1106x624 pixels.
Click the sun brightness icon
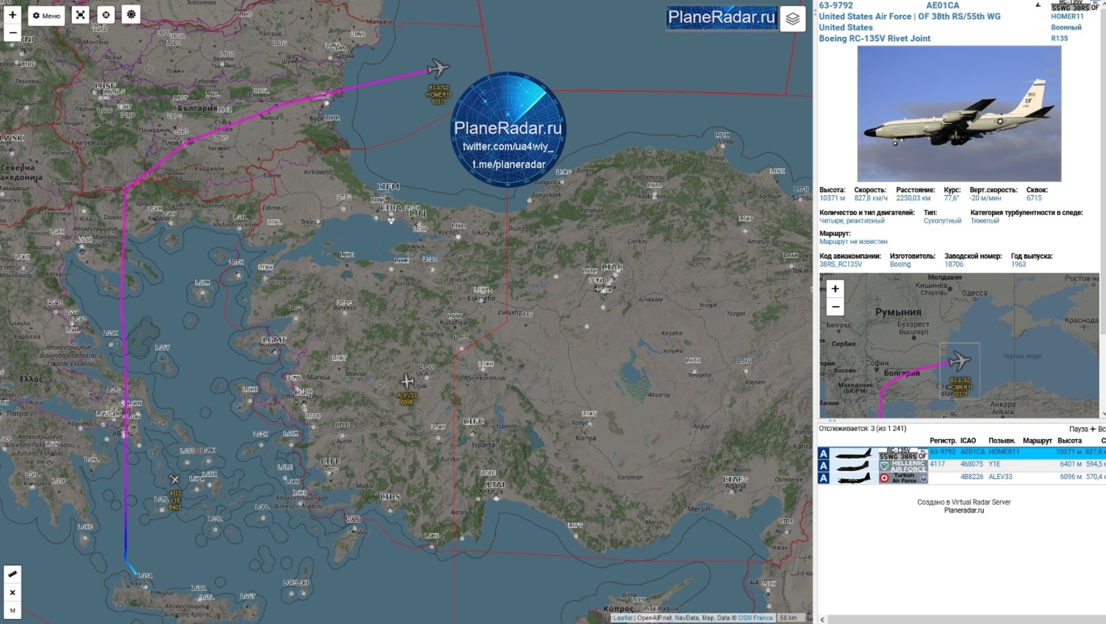(131, 15)
